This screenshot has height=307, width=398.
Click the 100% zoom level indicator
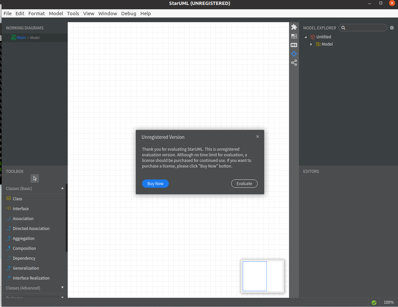point(388,302)
